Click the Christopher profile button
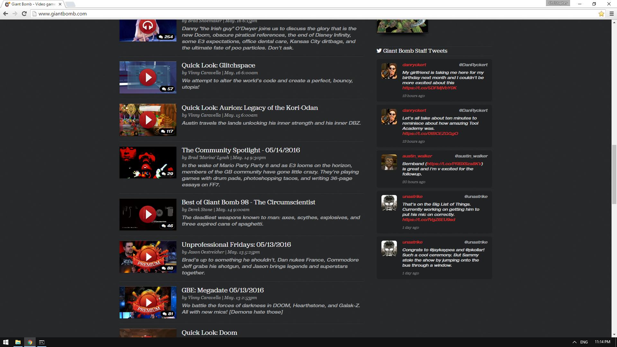 click(x=558, y=3)
